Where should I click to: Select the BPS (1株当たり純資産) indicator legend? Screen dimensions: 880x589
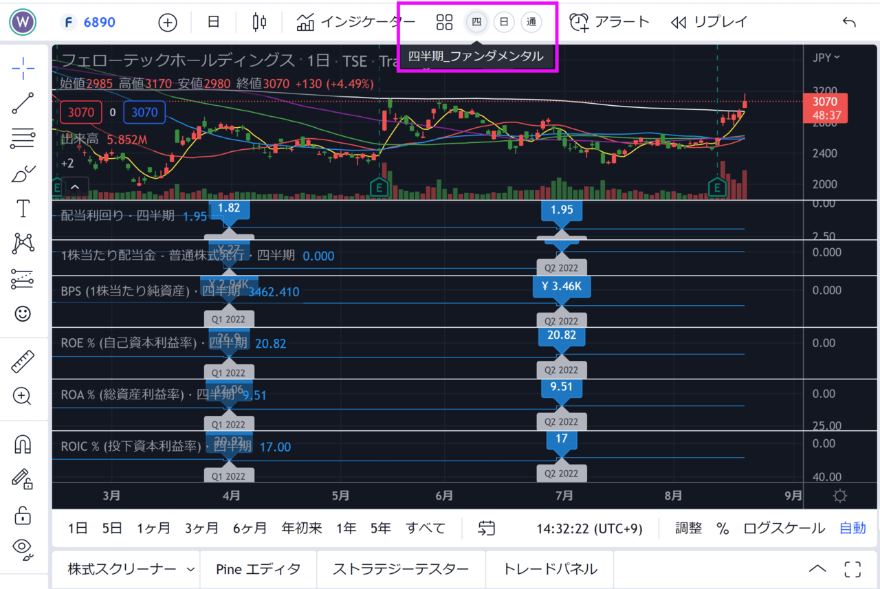click(151, 291)
